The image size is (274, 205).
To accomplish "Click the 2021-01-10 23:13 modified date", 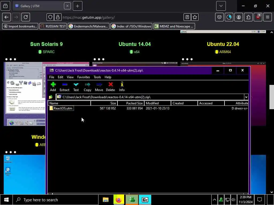I will click(157, 108).
